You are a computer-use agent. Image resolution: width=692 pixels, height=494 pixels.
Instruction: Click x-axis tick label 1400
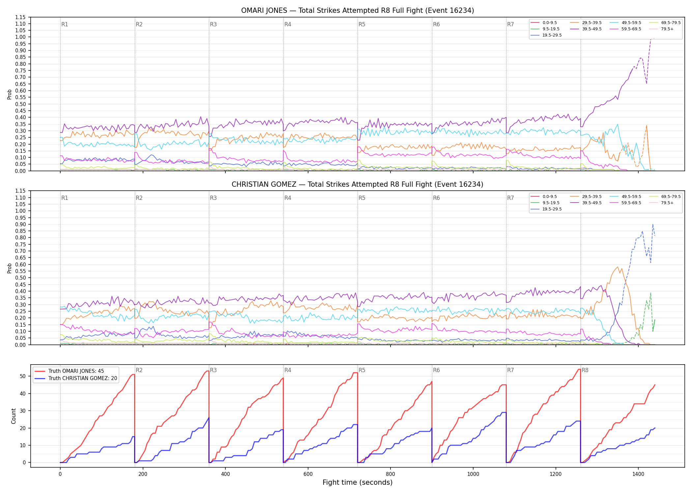tap(638, 474)
